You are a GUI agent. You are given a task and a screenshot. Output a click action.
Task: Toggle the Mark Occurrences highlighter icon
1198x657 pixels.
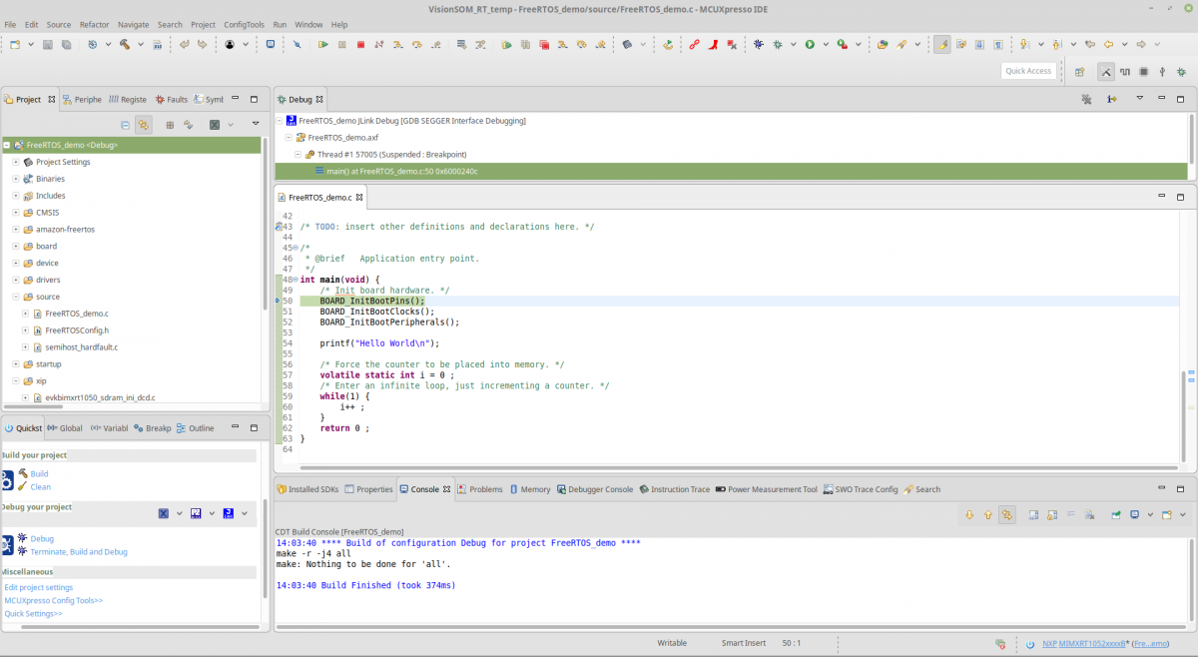[942, 44]
